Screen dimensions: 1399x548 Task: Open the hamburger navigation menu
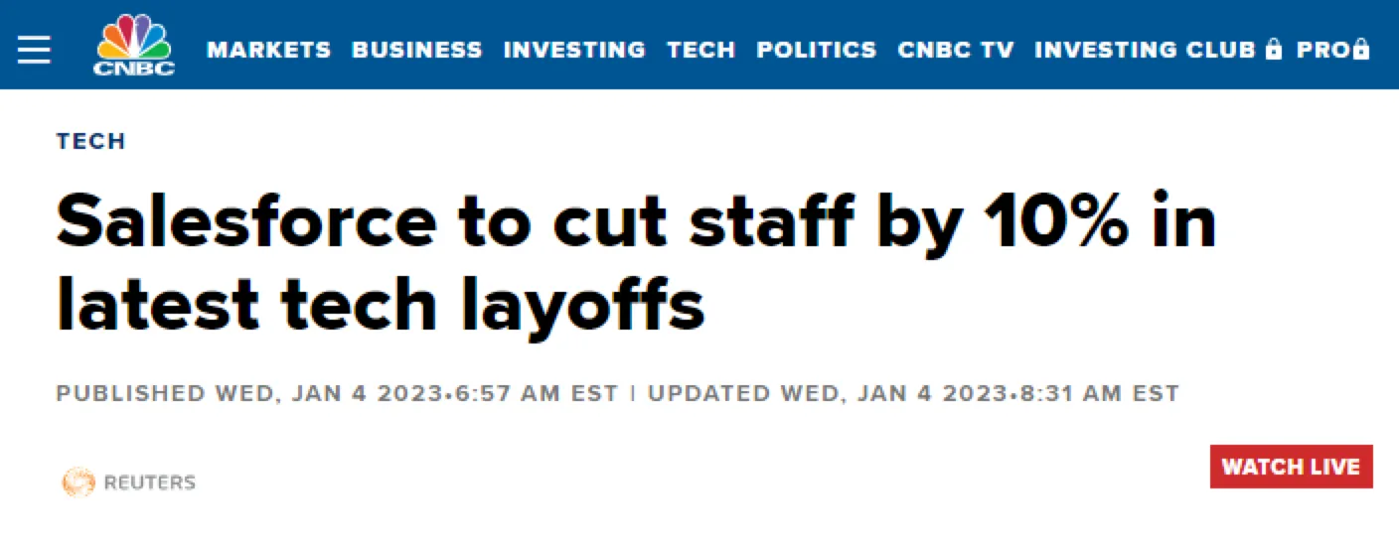point(34,49)
